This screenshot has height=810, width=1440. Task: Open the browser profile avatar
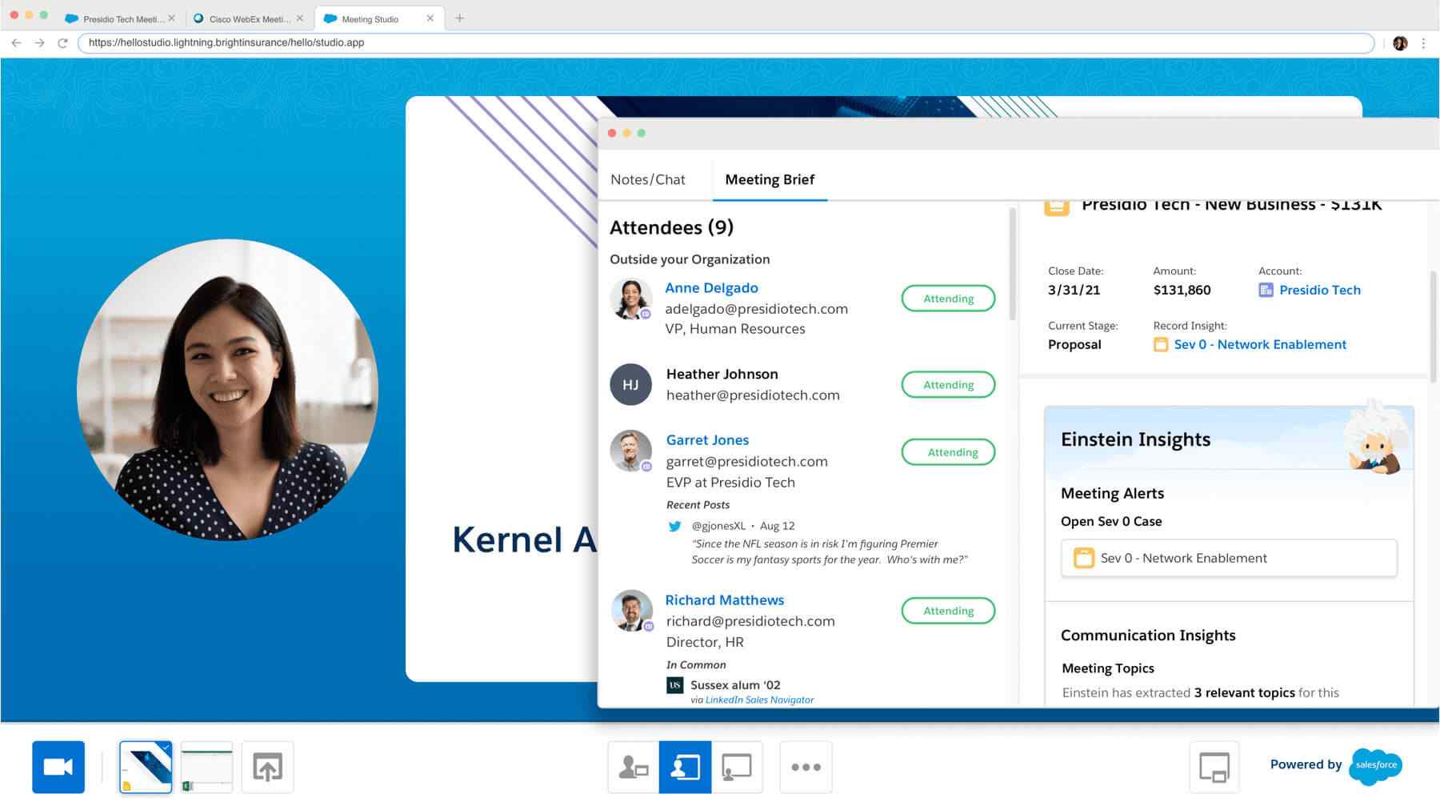[x=1400, y=43]
